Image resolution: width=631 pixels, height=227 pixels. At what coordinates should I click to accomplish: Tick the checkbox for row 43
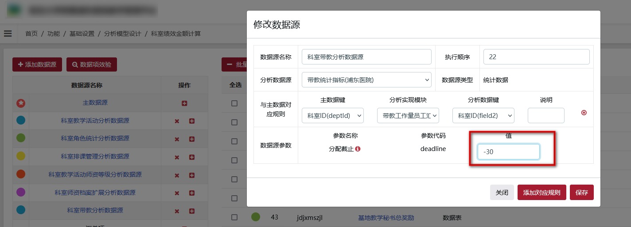tap(234, 217)
